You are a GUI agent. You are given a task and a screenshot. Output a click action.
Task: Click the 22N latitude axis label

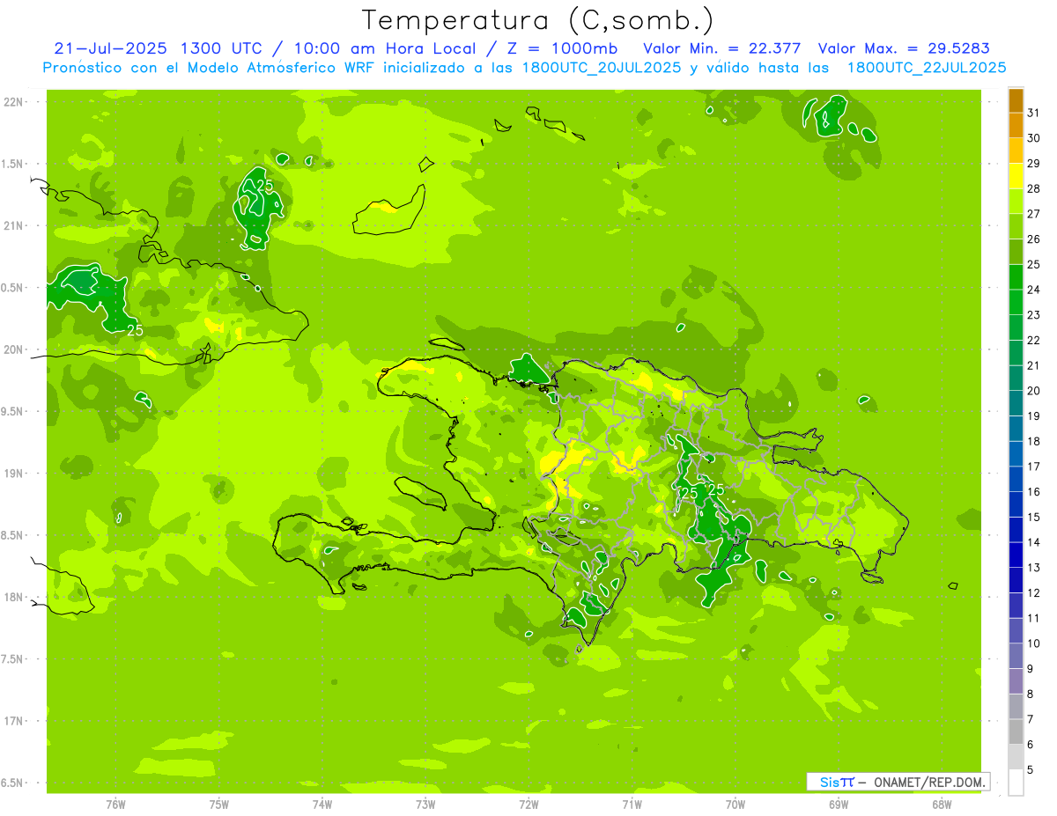(15, 102)
